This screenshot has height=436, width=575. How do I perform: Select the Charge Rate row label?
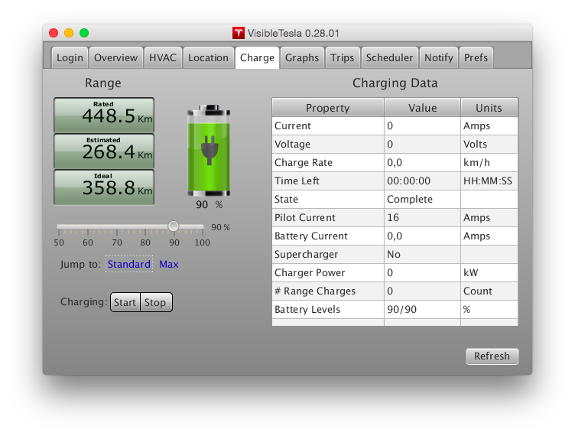(x=304, y=162)
